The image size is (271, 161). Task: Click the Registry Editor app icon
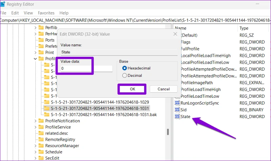click(2, 4)
